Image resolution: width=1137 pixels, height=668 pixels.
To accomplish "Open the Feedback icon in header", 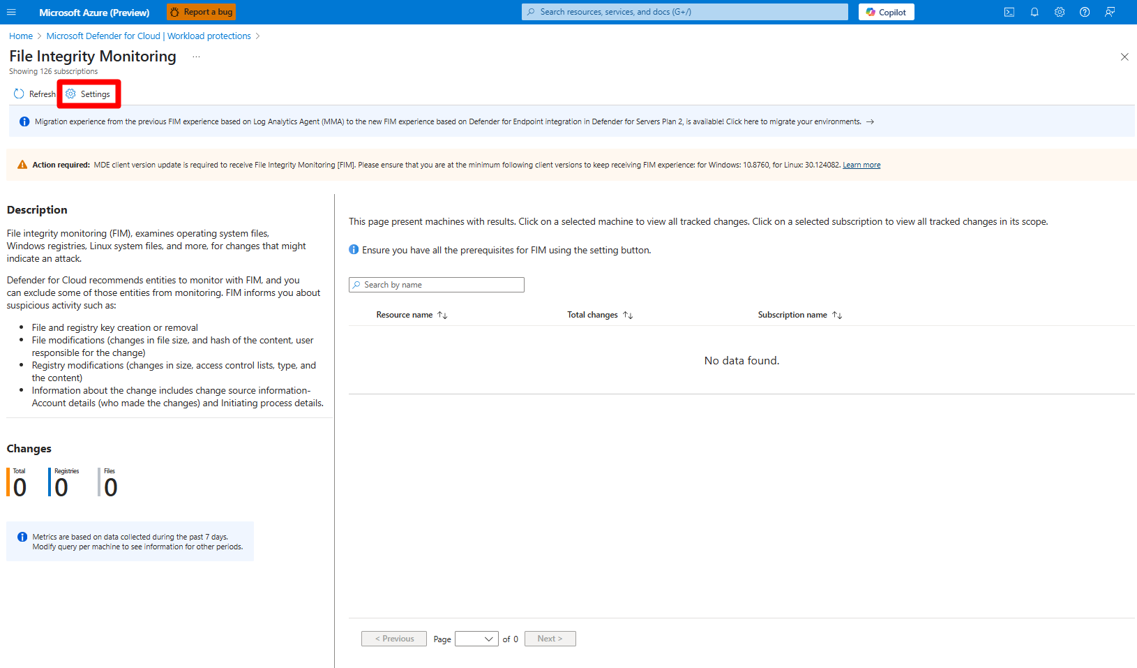I will (x=1110, y=12).
